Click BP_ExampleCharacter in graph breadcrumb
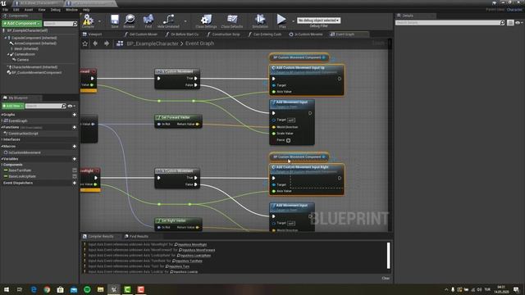The width and height of the screenshot is (525, 295). coord(153,43)
